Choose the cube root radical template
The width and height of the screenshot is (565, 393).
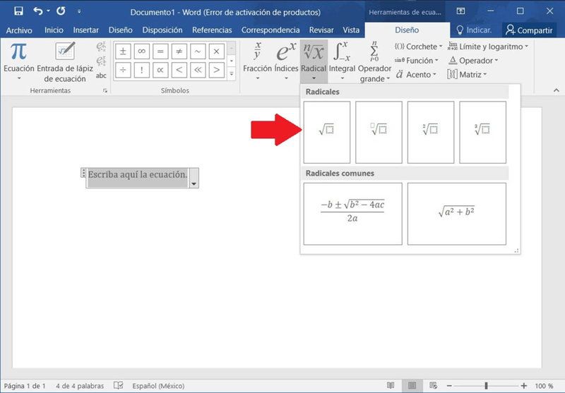tap(482, 132)
